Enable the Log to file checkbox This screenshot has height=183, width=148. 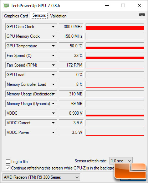point(8,162)
